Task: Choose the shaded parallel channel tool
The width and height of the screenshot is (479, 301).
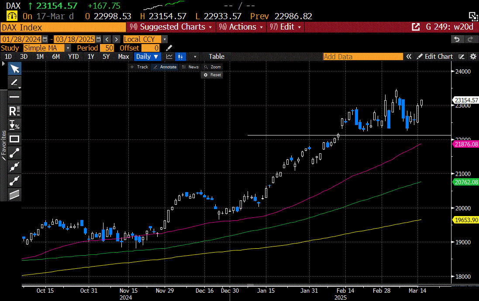Action: click(14, 194)
